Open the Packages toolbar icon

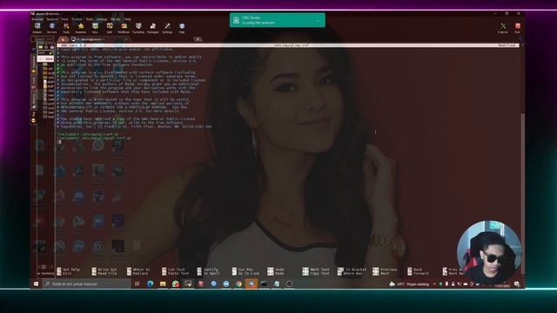coord(153,28)
